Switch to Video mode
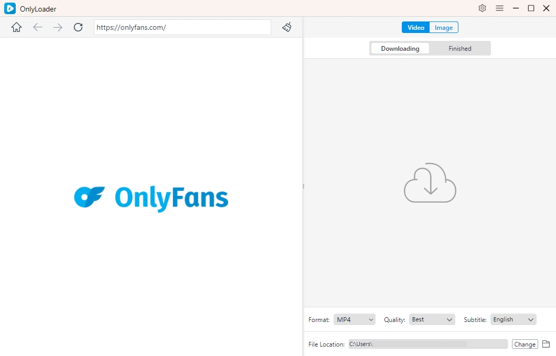This screenshot has height=356, width=556. coord(416,28)
